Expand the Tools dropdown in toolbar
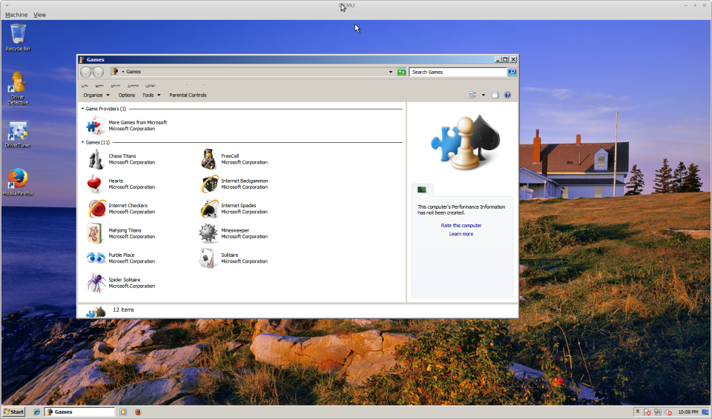The height and width of the screenshot is (419, 712). [x=151, y=95]
